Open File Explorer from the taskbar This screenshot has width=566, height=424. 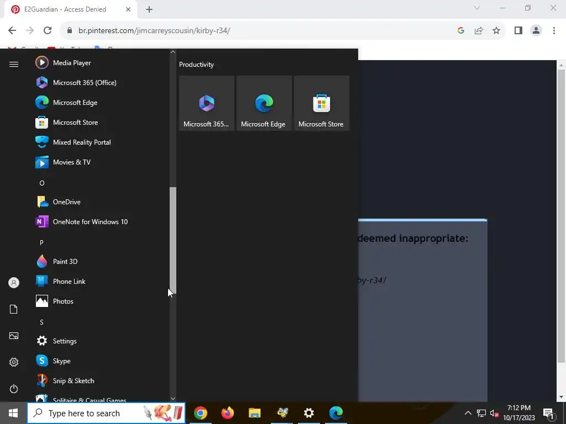[254, 413]
